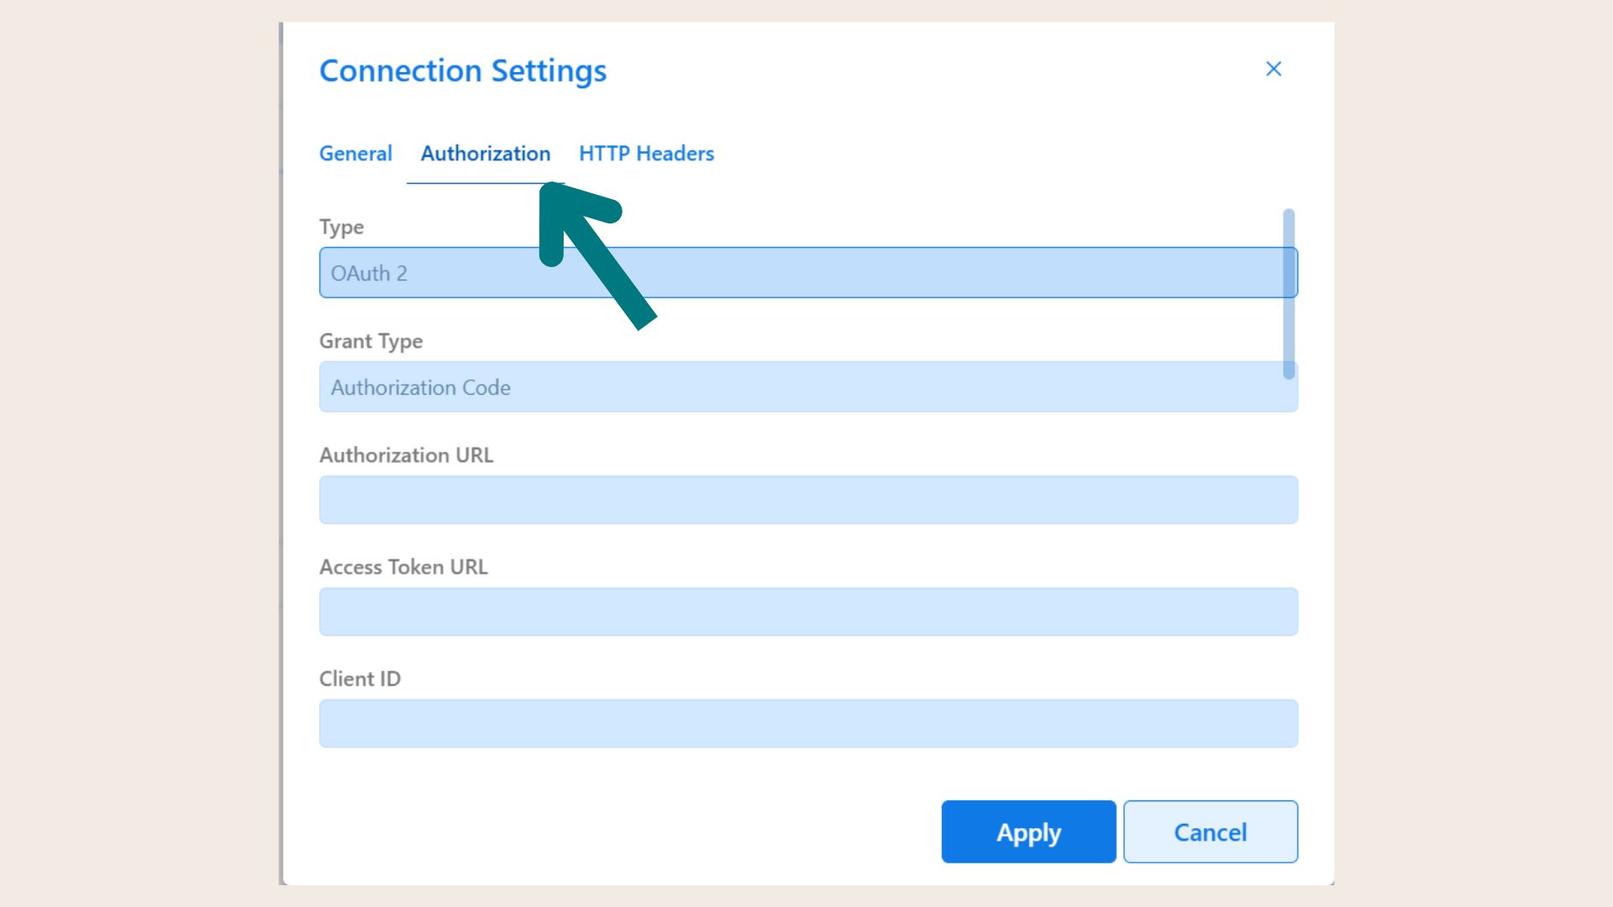Click the Cancel button
The image size is (1613, 907).
pyautogui.click(x=1210, y=831)
